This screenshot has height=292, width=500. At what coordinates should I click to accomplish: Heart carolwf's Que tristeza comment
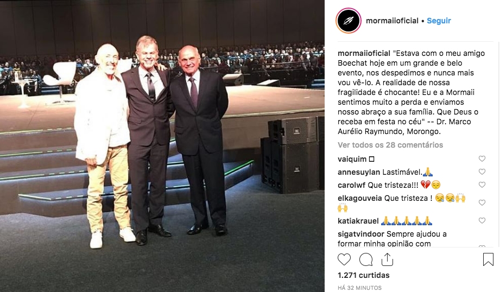coord(482,185)
